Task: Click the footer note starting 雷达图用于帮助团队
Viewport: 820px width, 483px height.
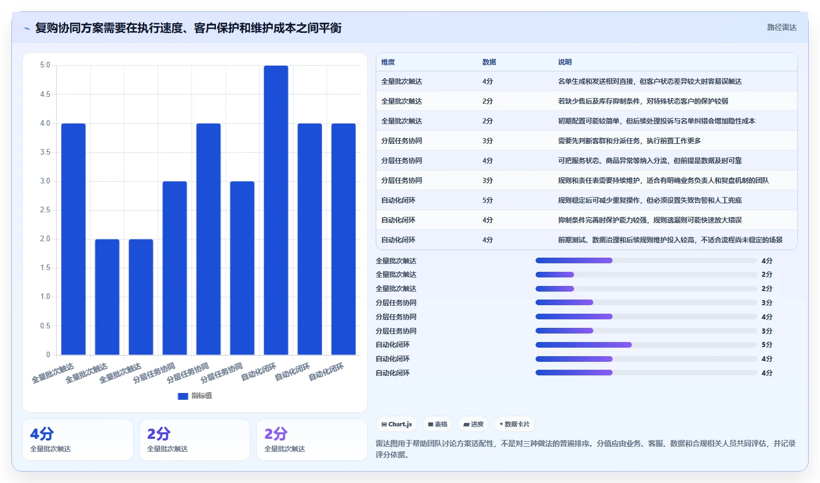Action: (586, 449)
